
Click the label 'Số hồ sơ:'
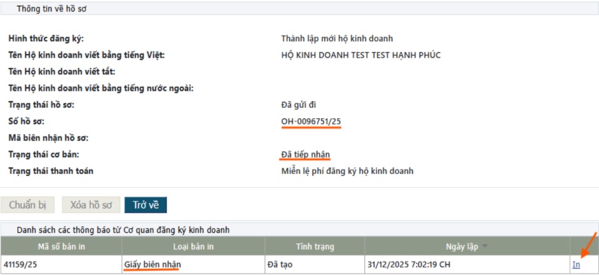pyautogui.click(x=27, y=121)
